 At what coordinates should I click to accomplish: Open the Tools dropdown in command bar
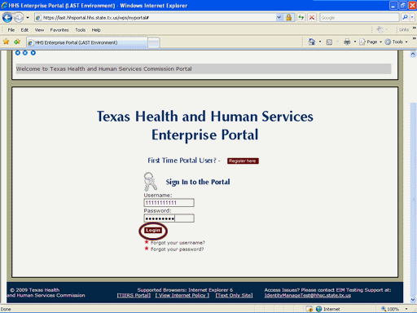(397, 42)
